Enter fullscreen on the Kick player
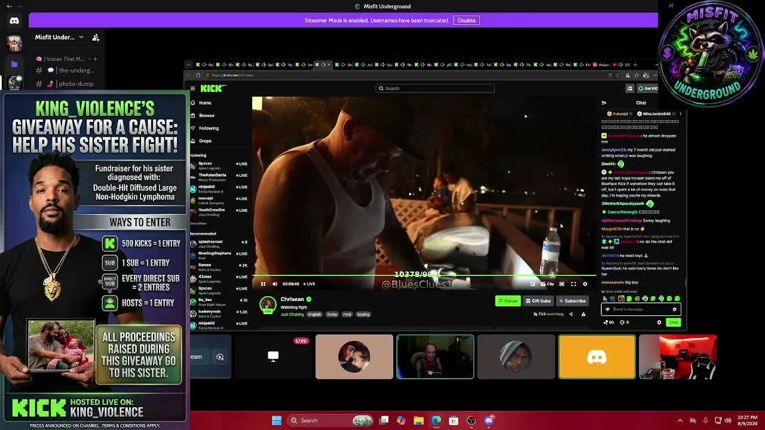 (x=573, y=284)
